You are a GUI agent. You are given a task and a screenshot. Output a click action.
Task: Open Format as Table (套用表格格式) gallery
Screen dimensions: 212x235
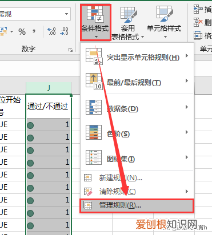tap(127, 23)
